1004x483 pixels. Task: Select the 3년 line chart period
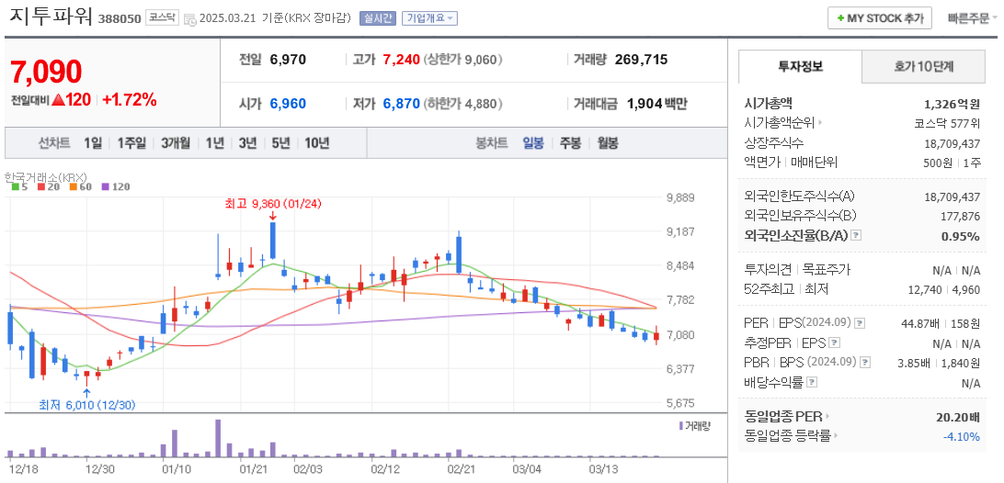tap(247, 143)
